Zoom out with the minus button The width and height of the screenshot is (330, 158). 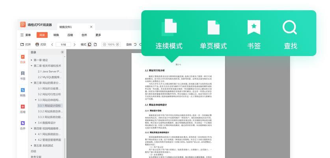(104, 45)
